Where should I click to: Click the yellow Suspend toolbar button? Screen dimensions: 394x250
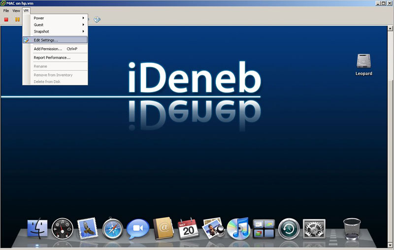[17, 19]
